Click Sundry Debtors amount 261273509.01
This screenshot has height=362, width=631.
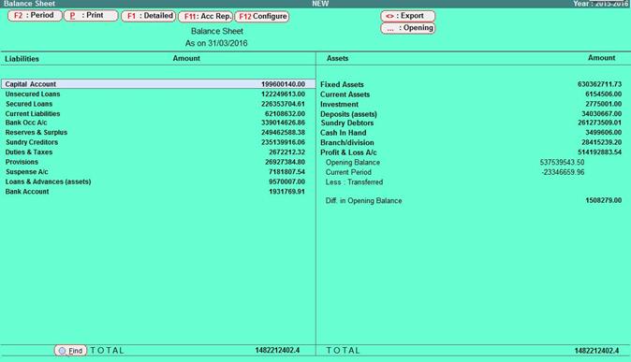[x=599, y=123]
